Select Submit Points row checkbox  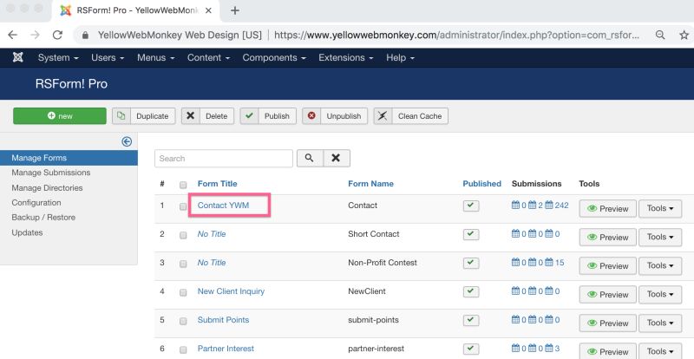coord(183,321)
